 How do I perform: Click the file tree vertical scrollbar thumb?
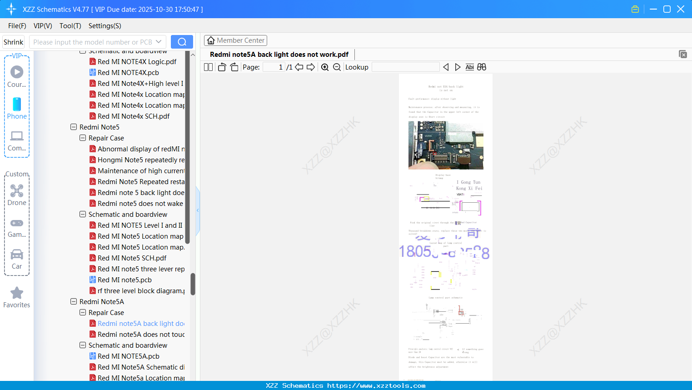(193, 284)
